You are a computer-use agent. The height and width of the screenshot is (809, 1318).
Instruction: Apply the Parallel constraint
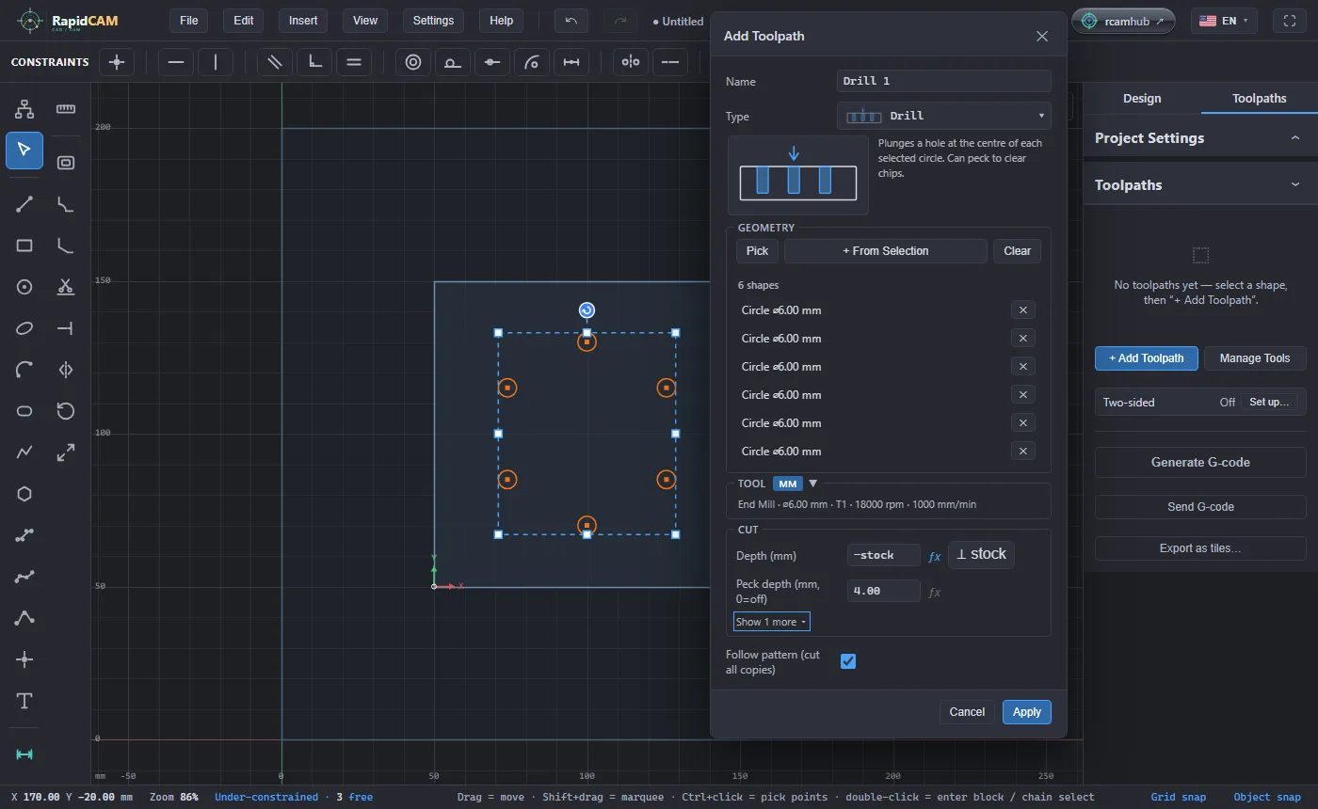click(x=275, y=62)
